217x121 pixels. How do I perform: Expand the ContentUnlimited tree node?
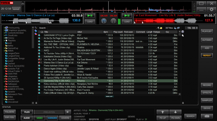coord(4,33)
